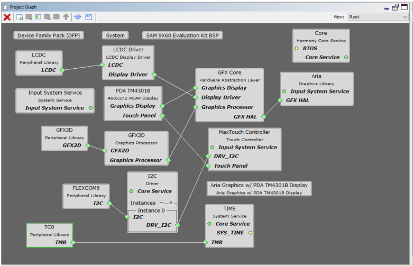
Task: Click the green Core Service circle on the TIME node
Action: [209, 224]
